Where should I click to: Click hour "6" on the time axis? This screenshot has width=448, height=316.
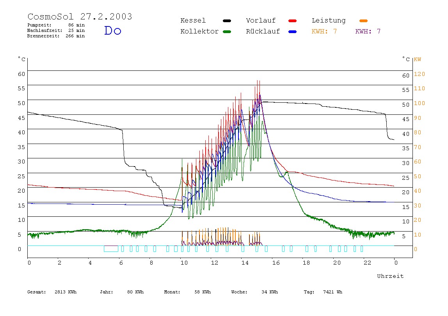click(121, 263)
